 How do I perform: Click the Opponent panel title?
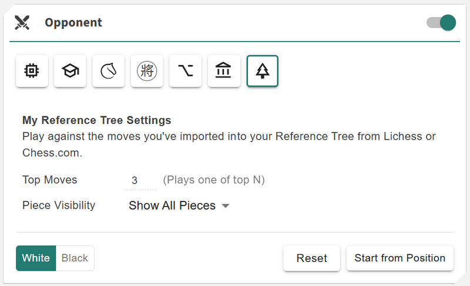pos(73,23)
